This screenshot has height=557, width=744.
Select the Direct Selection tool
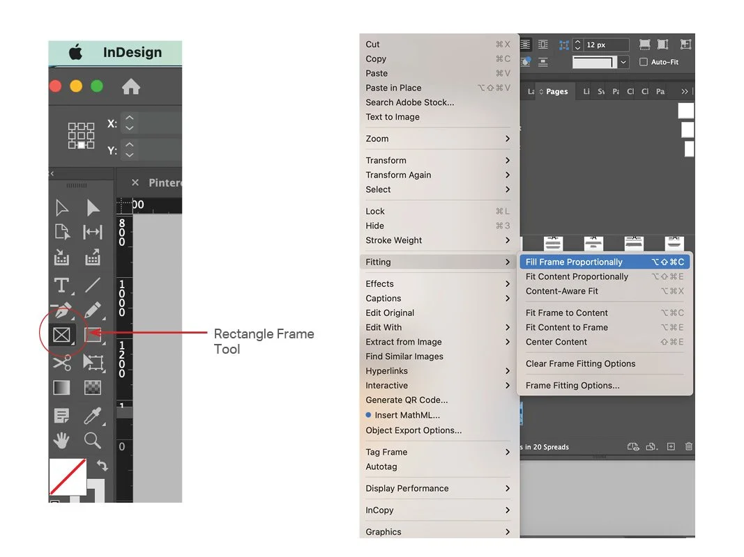[93, 207]
